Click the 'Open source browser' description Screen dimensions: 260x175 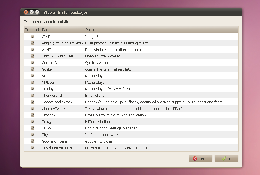pyautogui.click(x=102, y=56)
